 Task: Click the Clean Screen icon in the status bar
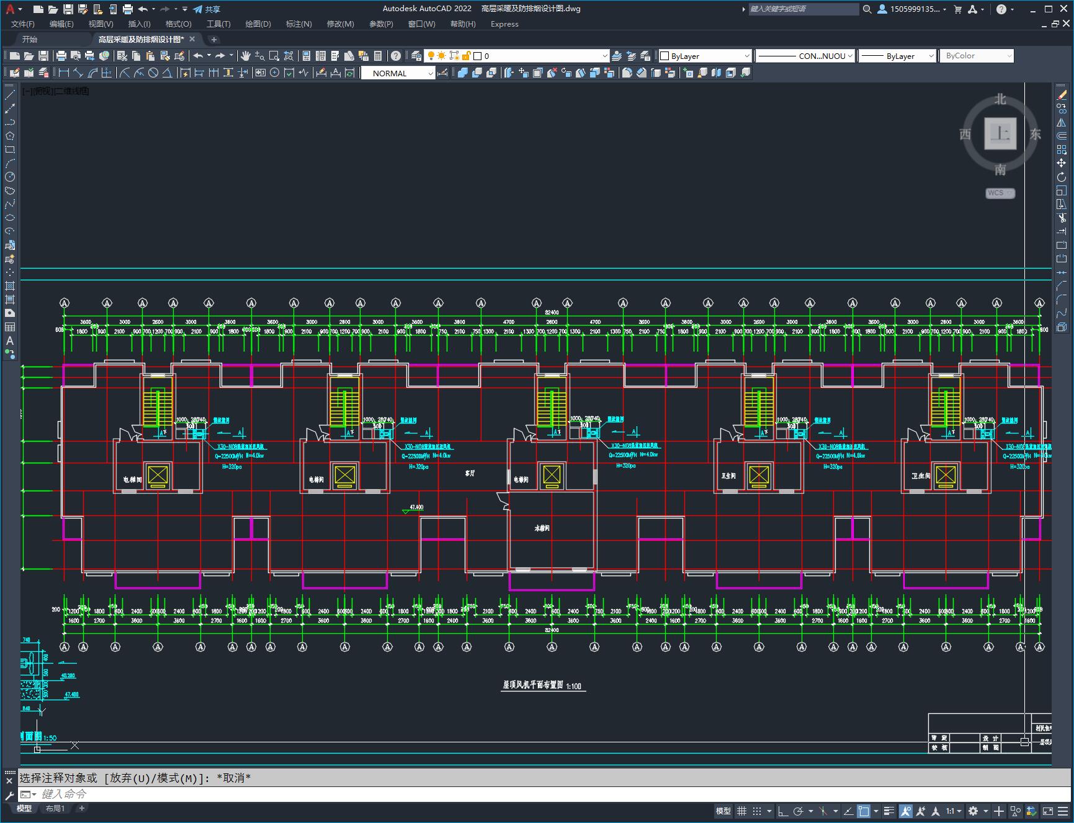click(x=1047, y=811)
